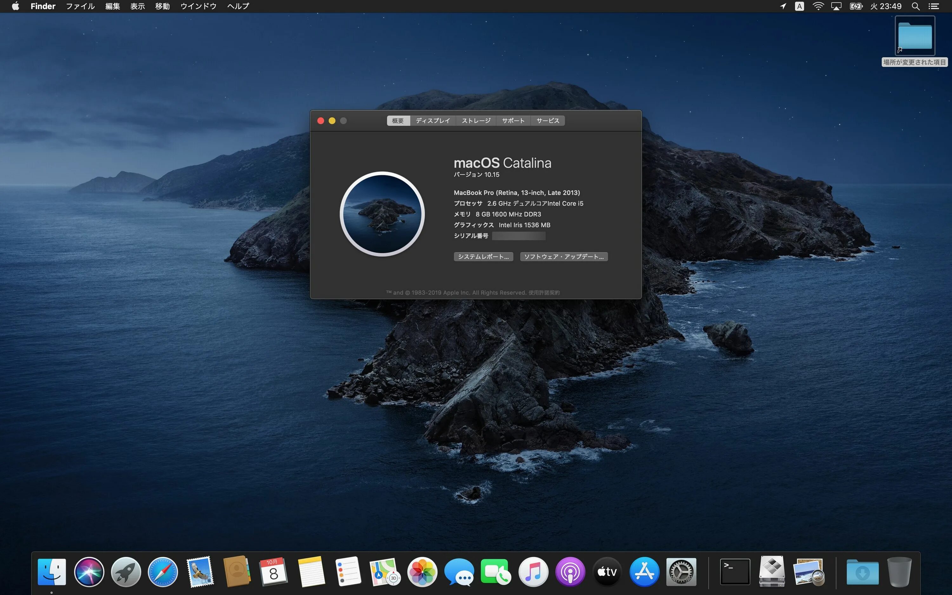
Task: Open Siri from the Dock
Action: [x=89, y=572]
